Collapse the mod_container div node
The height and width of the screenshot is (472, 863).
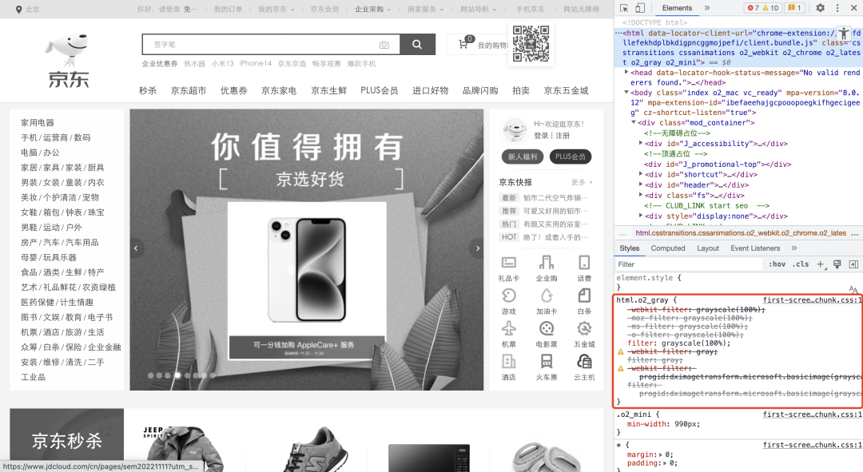pyautogui.click(x=634, y=123)
